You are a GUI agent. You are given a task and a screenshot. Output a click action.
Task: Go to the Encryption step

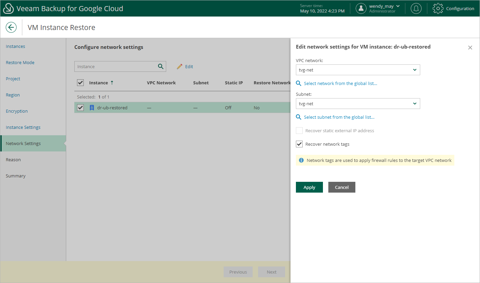[17, 111]
